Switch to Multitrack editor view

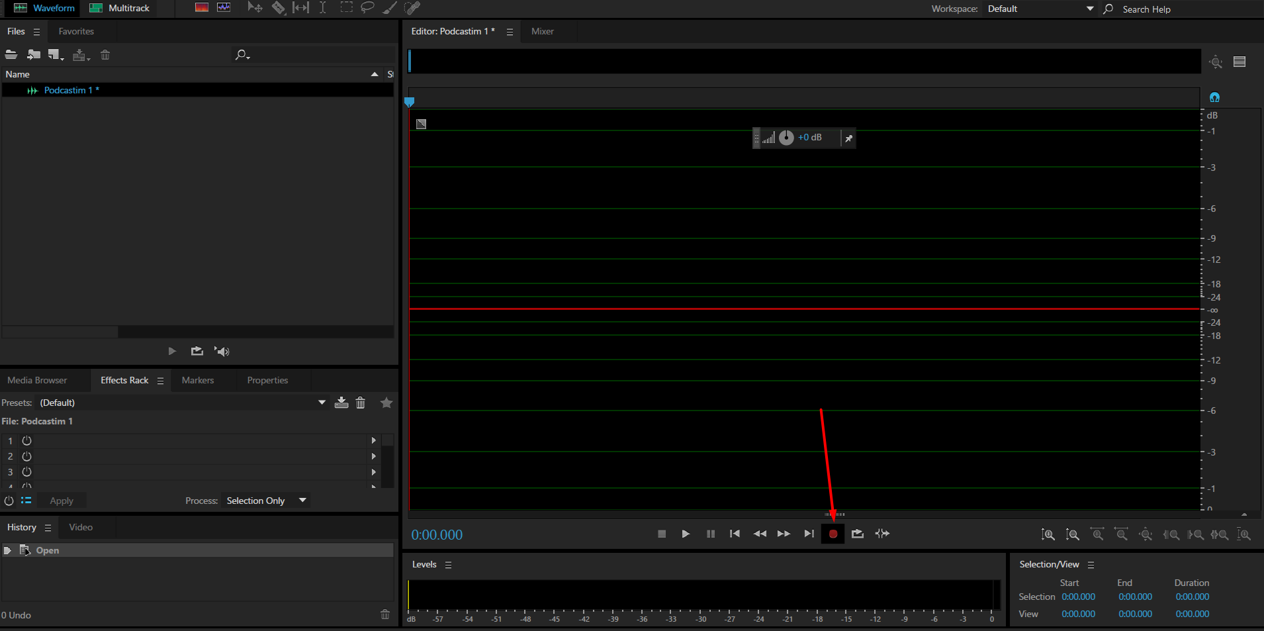(x=120, y=8)
